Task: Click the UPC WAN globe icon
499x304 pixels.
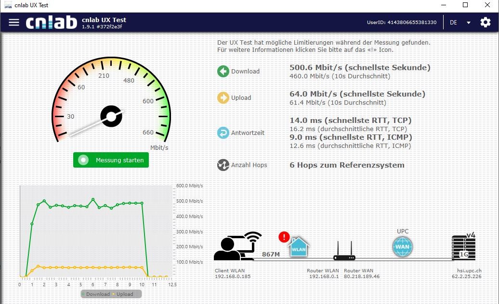Action: (402, 248)
